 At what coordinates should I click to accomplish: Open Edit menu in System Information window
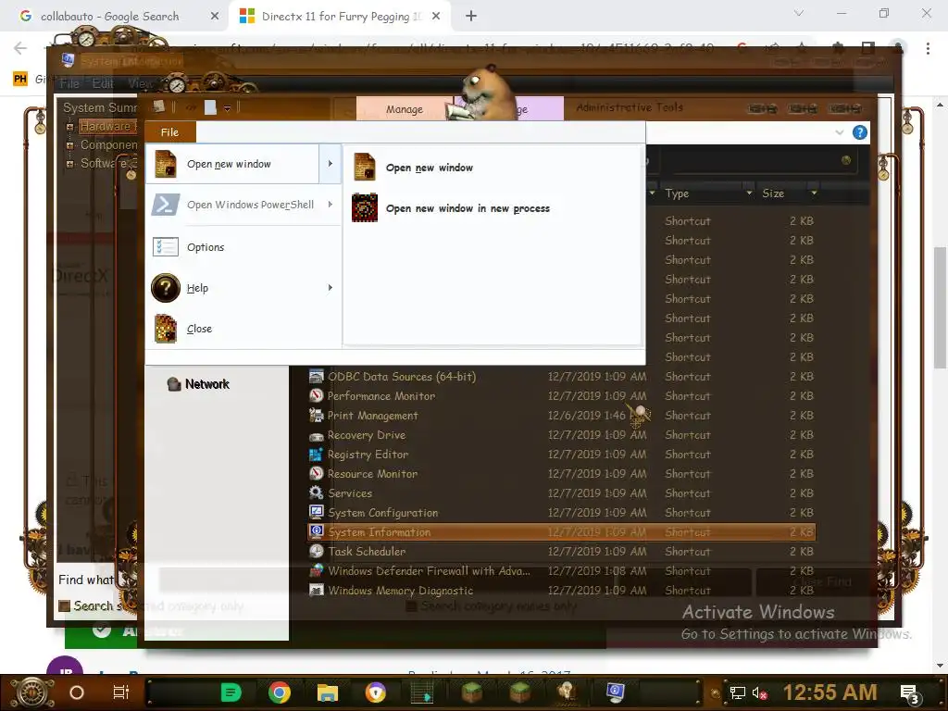tap(103, 83)
